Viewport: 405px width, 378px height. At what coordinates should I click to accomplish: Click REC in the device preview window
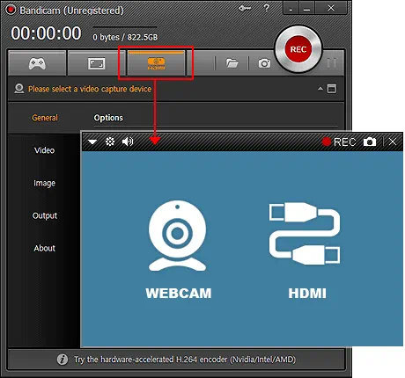tap(339, 142)
